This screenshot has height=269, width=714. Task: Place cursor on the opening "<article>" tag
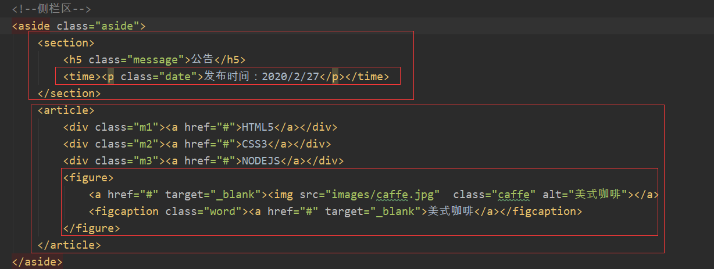point(66,110)
